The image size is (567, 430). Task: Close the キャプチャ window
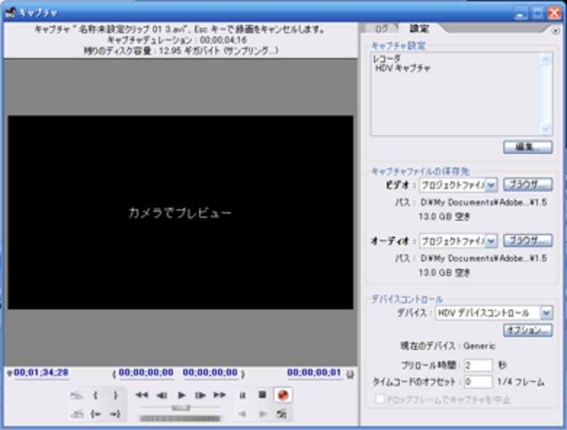click(x=554, y=13)
